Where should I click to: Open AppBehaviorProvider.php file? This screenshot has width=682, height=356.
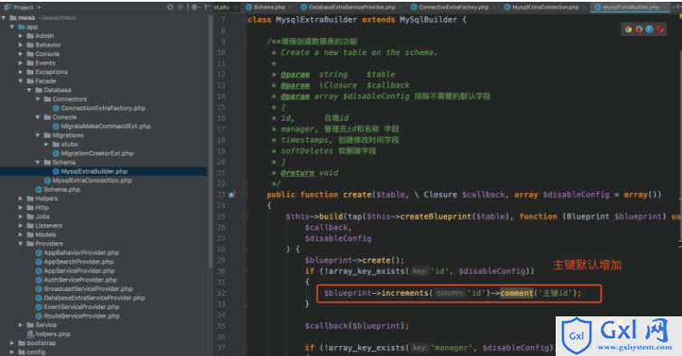pyautogui.click(x=81, y=252)
